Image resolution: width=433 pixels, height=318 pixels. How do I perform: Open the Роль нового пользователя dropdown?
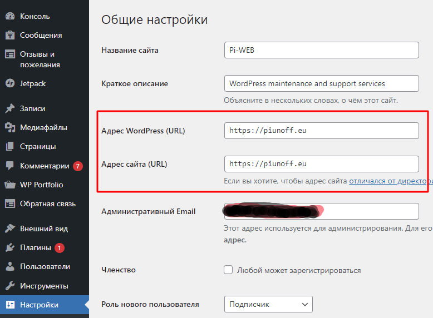click(268, 304)
